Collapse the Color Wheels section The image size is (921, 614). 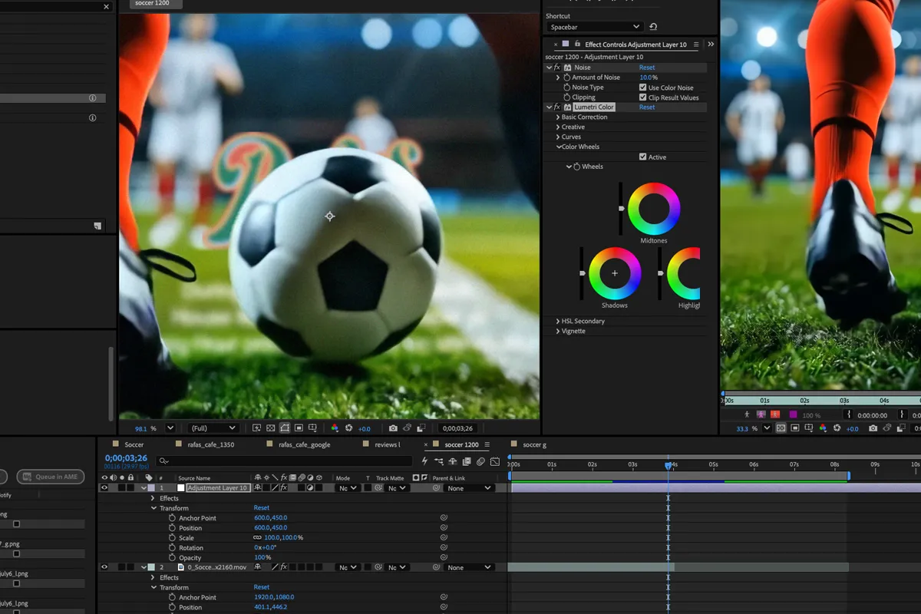558,147
